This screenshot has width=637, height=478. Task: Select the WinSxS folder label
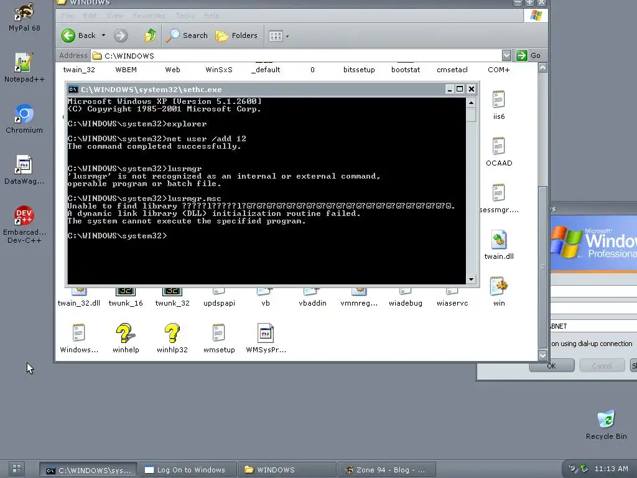click(x=219, y=70)
